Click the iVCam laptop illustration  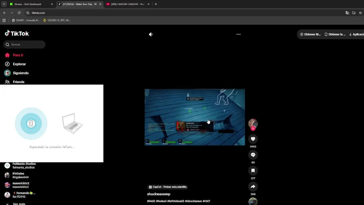click(x=72, y=123)
